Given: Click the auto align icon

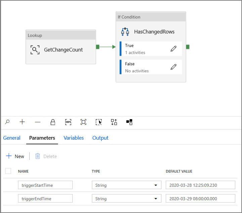Looking at the screenshot, I should click(114, 122).
